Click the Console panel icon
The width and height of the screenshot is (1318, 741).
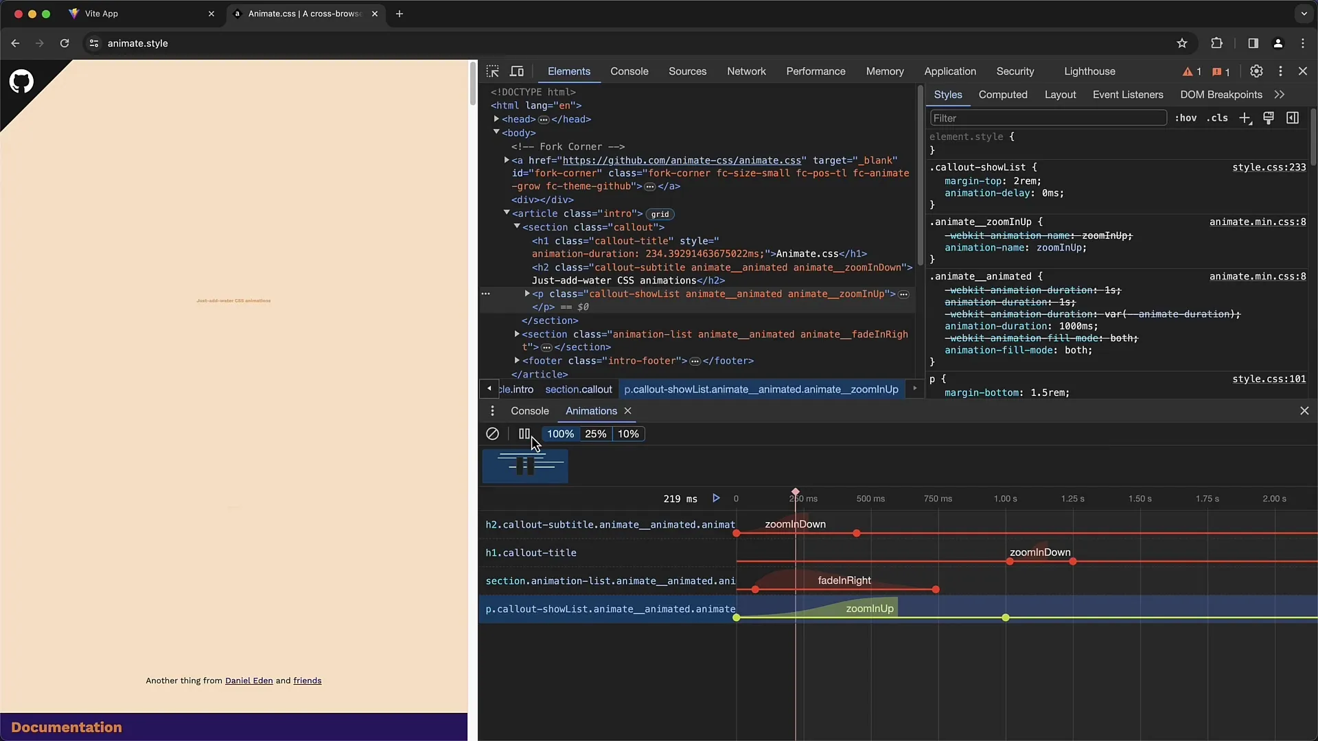coord(529,410)
